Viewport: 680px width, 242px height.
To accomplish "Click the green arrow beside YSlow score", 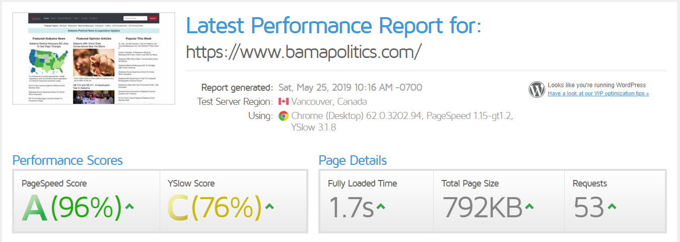I will (269, 206).
